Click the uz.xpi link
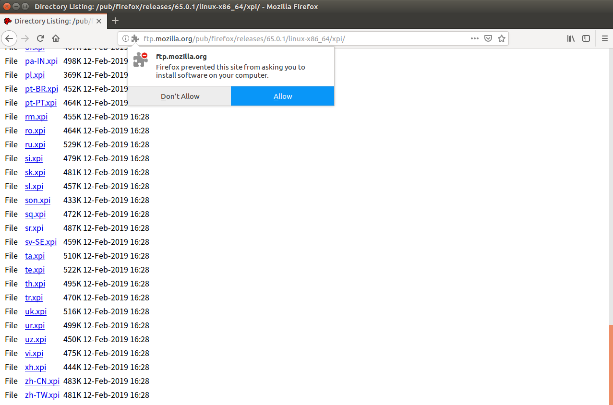 pyautogui.click(x=36, y=339)
